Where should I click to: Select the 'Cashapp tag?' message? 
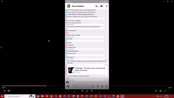point(71,47)
